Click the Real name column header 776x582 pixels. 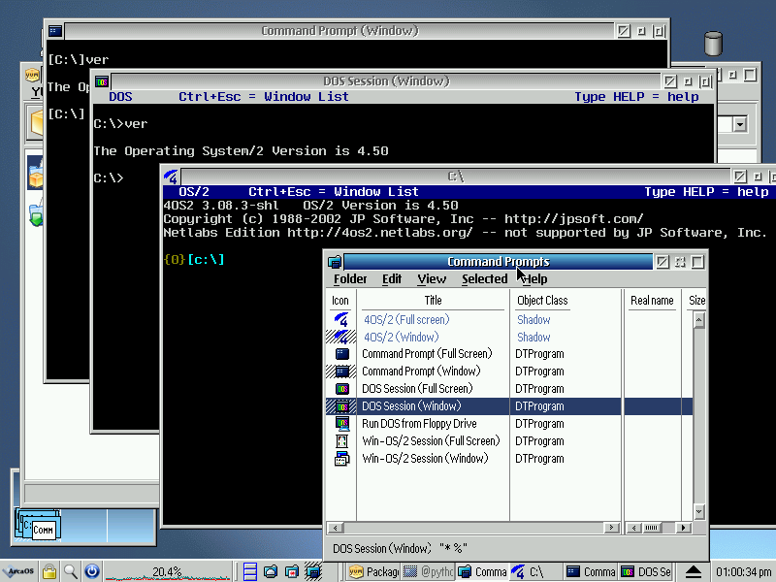pyautogui.click(x=652, y=301)
